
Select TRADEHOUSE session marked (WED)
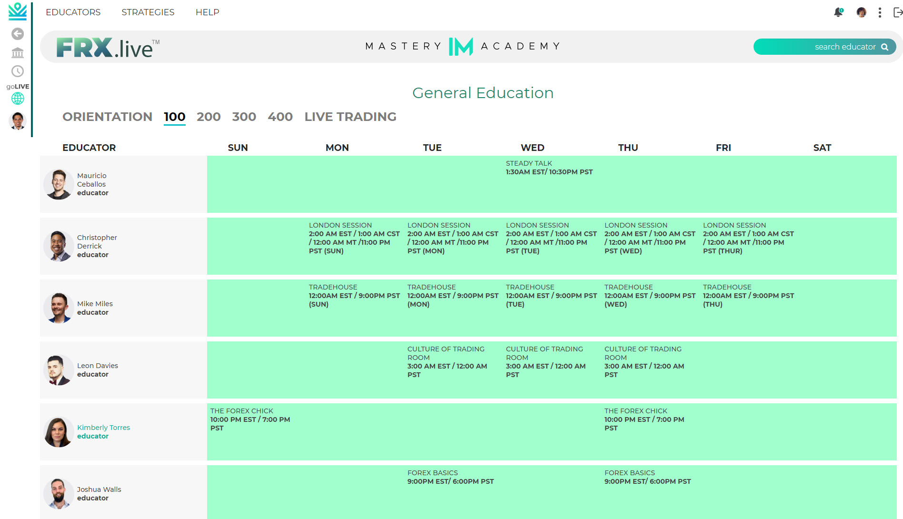tap(650, 296)
